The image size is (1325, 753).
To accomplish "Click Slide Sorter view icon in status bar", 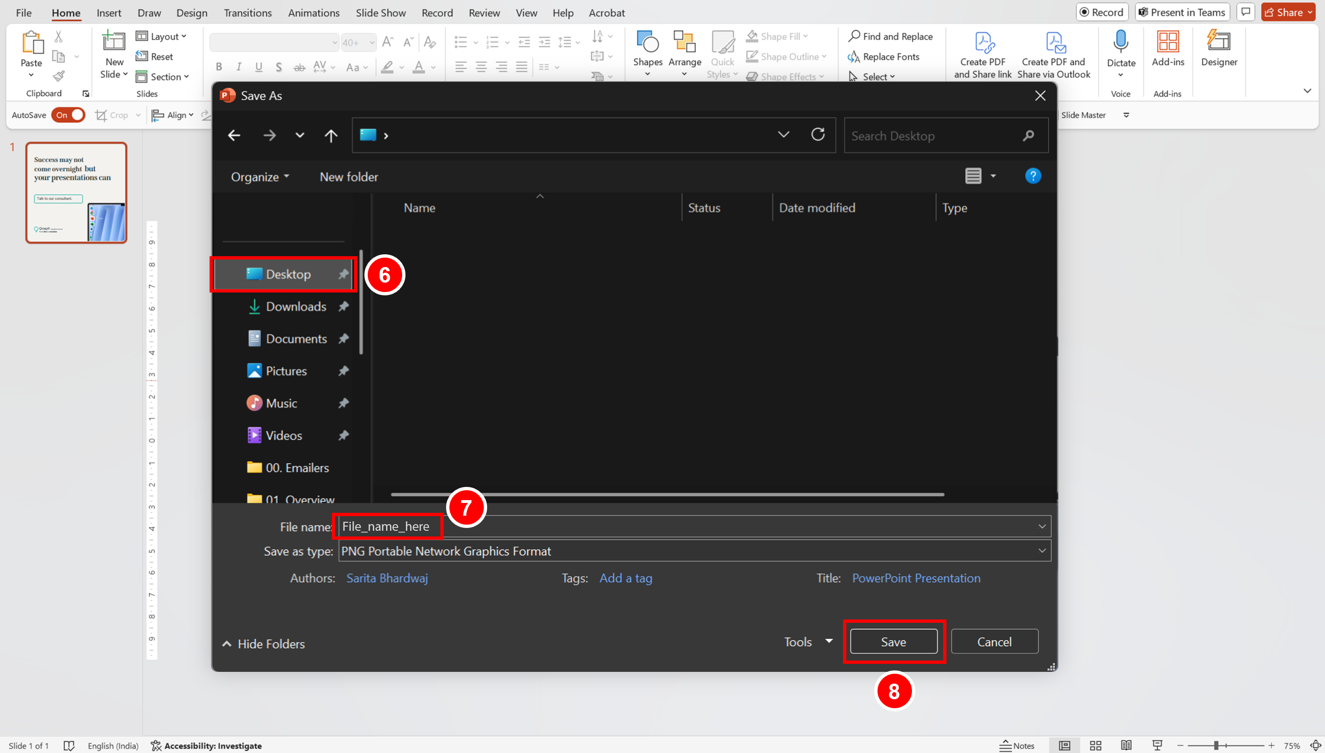I will (1095, 745).
